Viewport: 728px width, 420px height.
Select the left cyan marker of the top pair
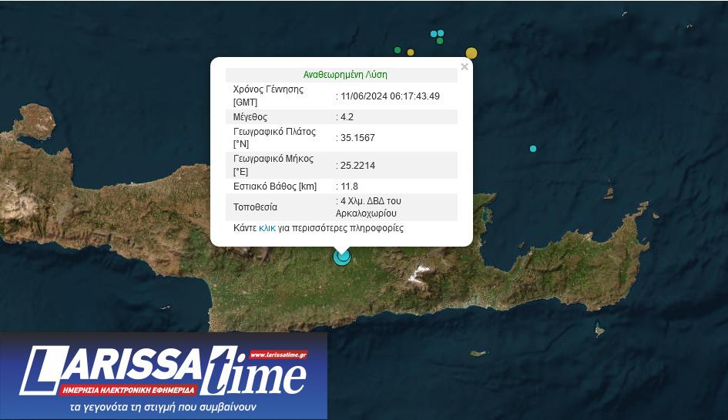(434, 34)
